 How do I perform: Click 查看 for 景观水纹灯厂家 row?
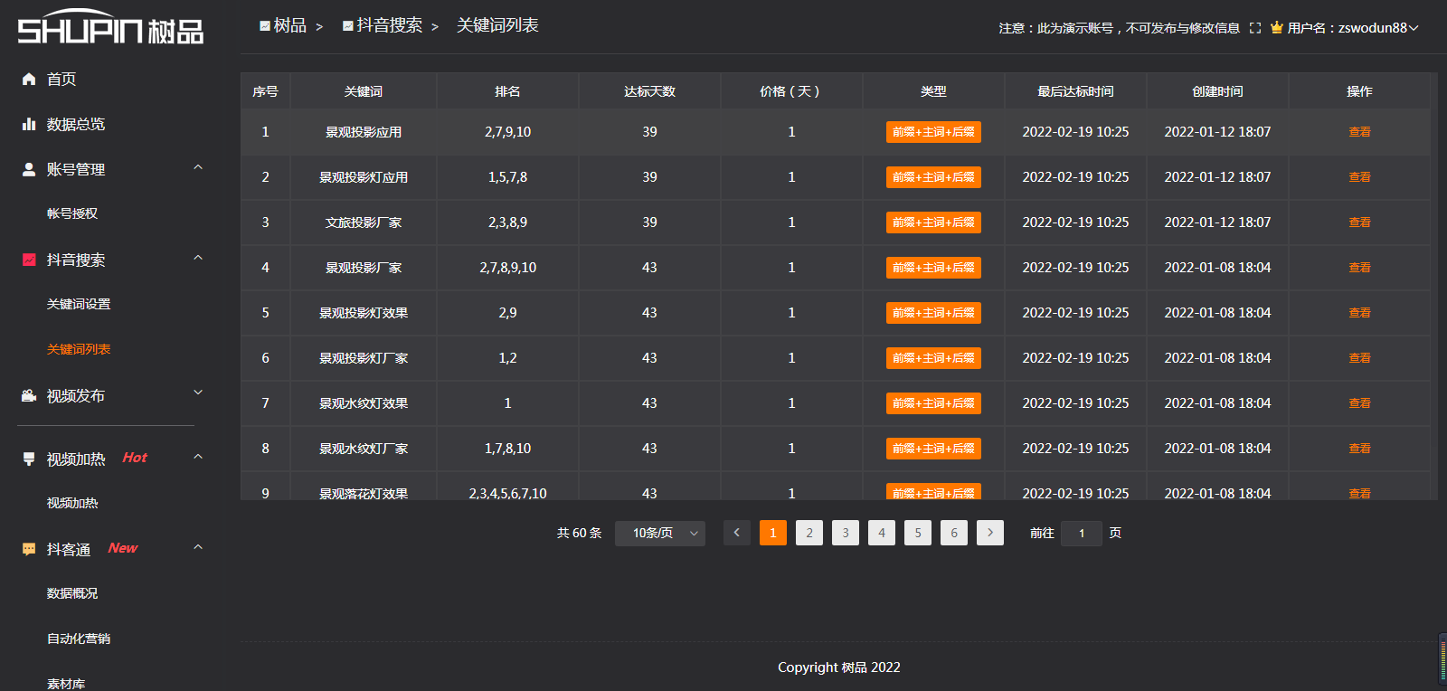[x=1359, y=449]
